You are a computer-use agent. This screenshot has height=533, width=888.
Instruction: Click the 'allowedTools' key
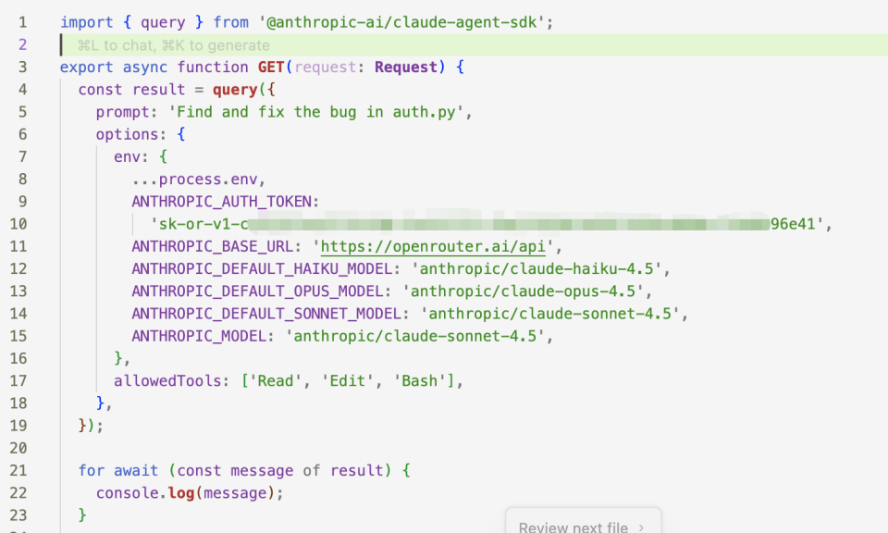[x=167, y=380]
